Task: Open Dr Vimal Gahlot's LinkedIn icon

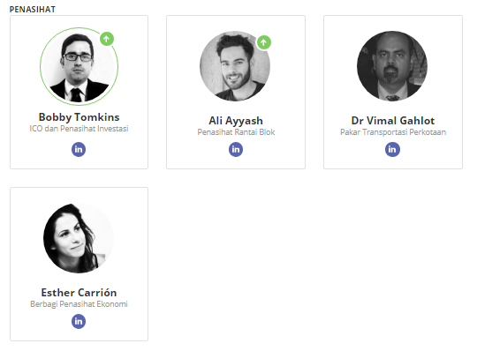Action: pos(392,149)
